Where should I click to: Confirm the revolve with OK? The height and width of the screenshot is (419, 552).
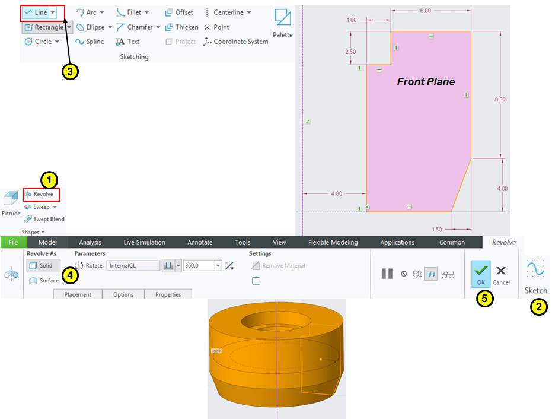pyautogui.click(x=481, y=274)
